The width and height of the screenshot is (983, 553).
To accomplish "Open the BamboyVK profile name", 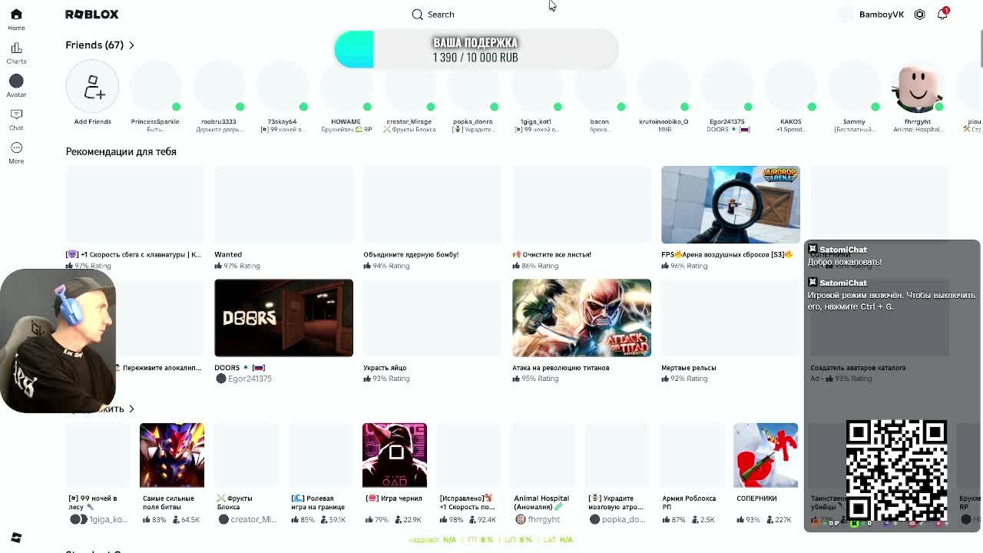I will (882, 14).
